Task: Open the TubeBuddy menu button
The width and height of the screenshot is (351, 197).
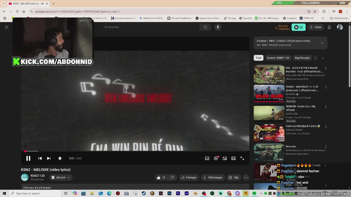Action: coord(298,27)
